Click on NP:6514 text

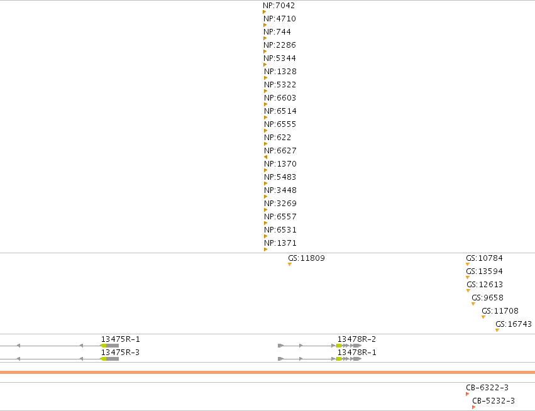point(280,111)
